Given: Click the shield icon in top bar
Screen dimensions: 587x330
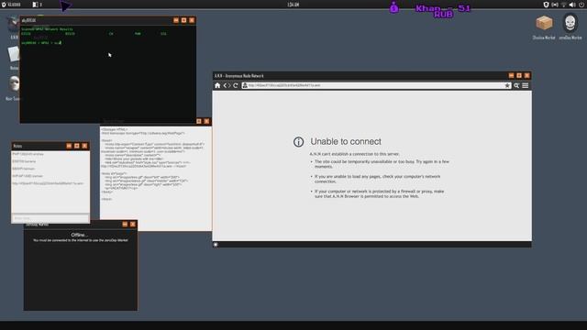Looking at the screenshot, I should [x=546, y=5].
